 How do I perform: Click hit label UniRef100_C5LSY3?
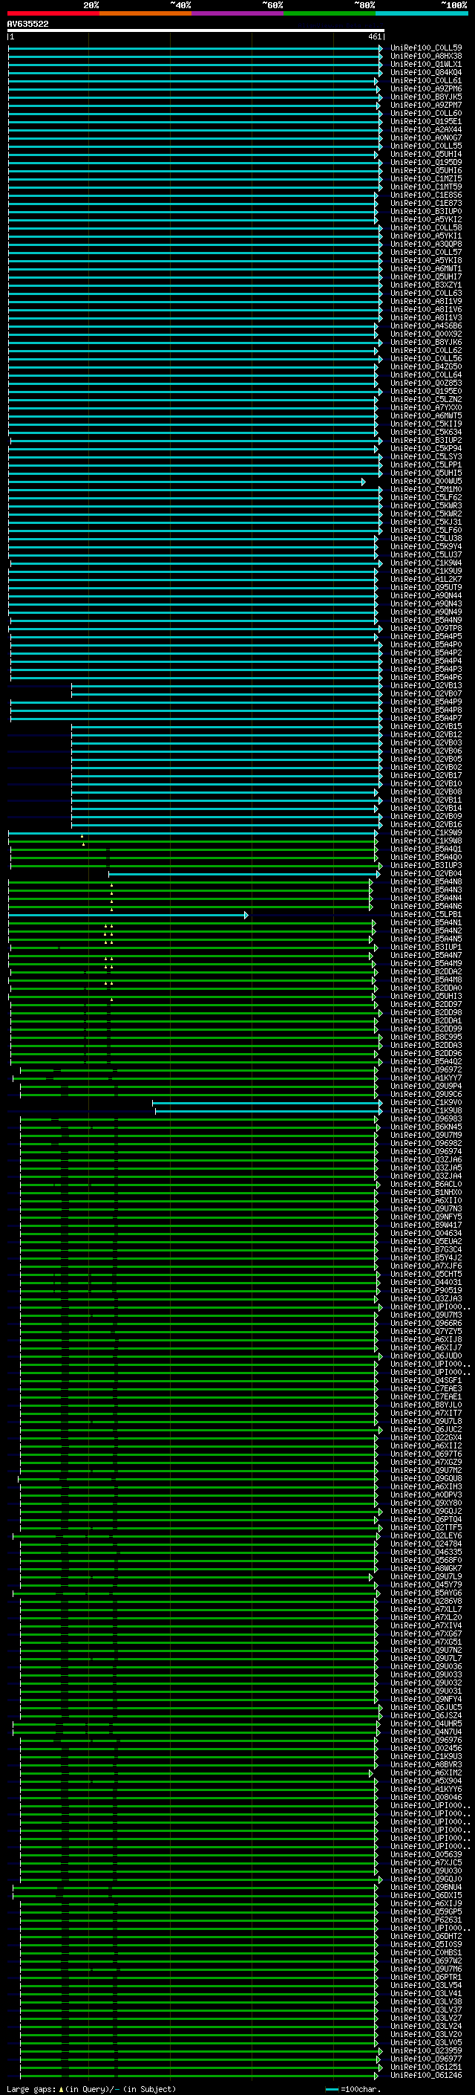click(426, 456)
